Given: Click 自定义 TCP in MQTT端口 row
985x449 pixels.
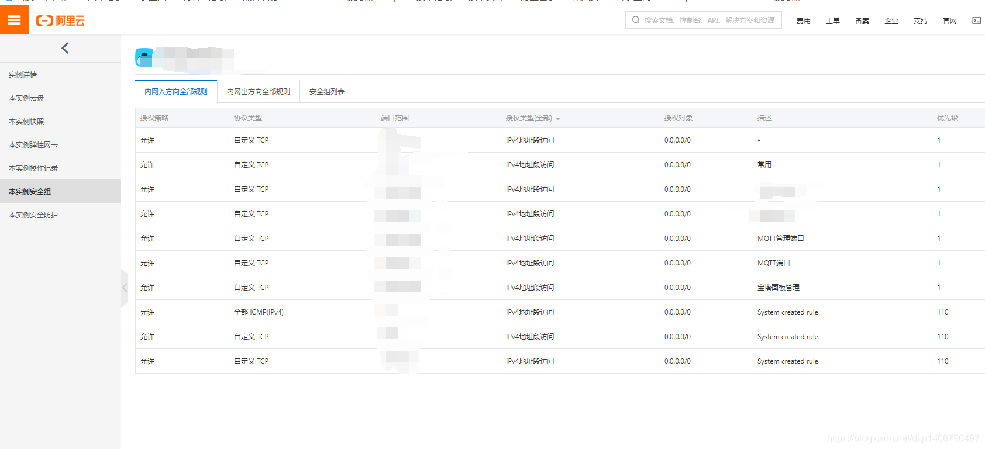Looking at the screenshot, I should click(x=252, y=263).
